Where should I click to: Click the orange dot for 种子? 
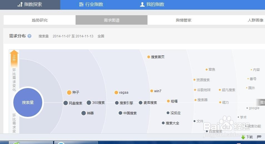tap(69, 92)
